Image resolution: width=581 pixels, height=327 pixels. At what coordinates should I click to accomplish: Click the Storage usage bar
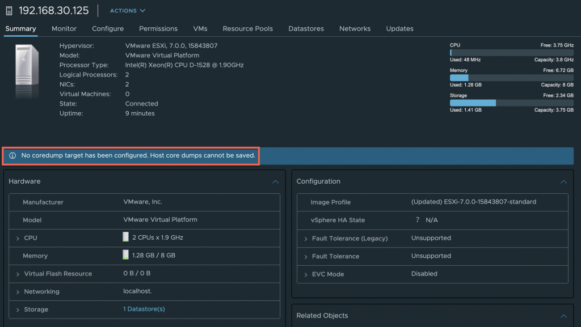[x=511, y=103]
